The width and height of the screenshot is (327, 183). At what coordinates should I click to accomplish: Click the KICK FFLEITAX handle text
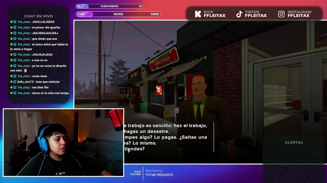pos(215,14)
